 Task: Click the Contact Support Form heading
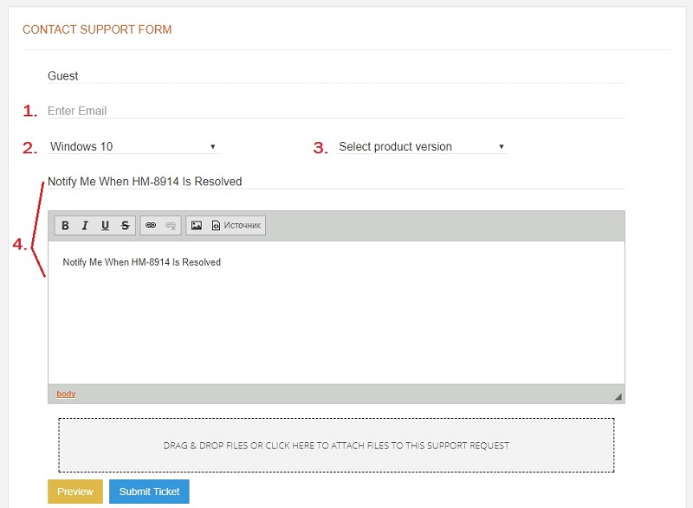click(x=97, y=29)
